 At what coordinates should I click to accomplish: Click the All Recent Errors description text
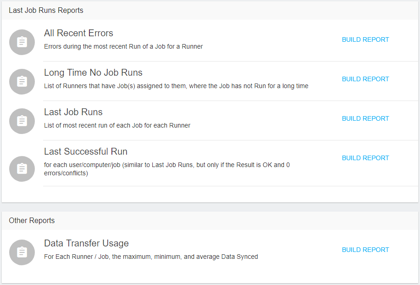pyautogui.click(x=123, y=46)
